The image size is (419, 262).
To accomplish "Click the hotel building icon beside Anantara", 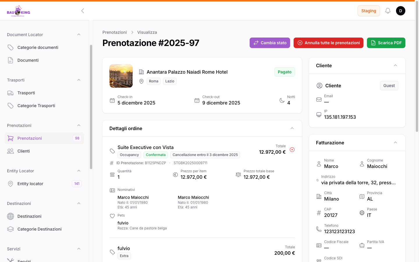I will coord(141,72).
